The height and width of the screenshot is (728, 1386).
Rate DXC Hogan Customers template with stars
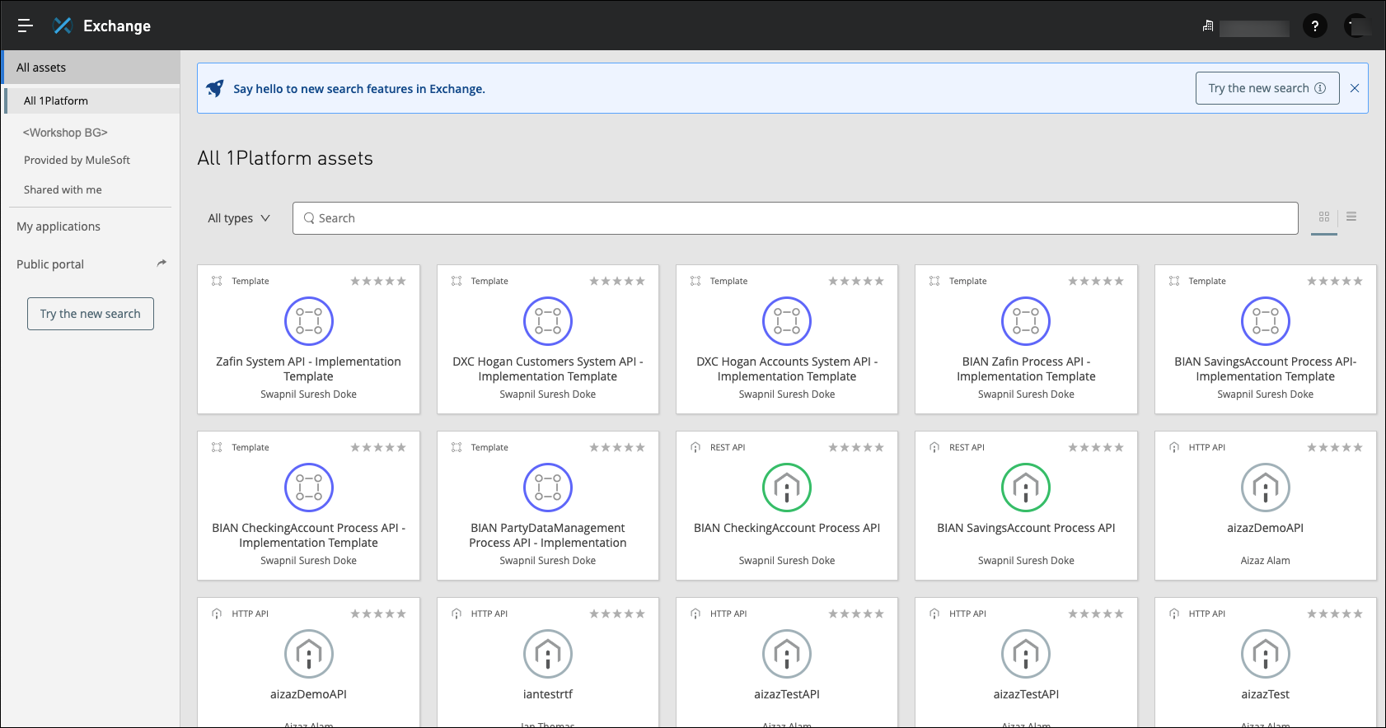tap(616, 282)
